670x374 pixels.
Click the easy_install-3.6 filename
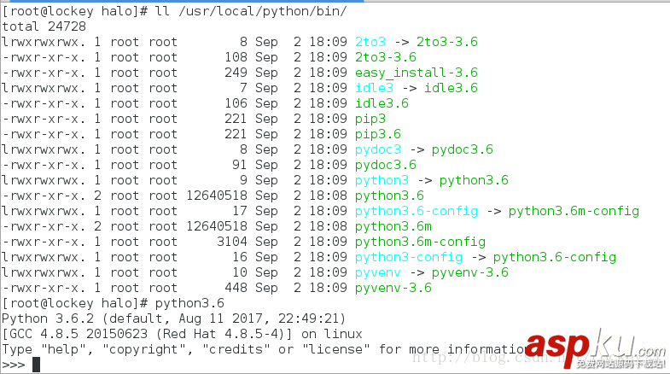[x=416, y=72]
